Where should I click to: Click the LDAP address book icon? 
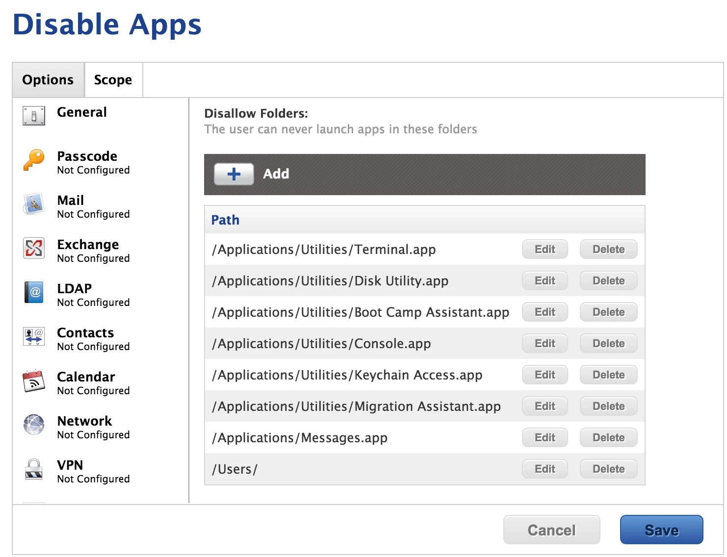(x=34, y=292)
